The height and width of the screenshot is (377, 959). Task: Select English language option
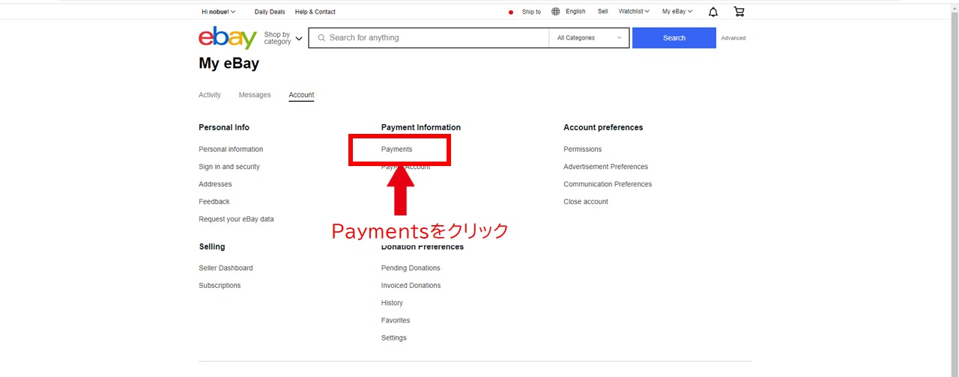click(x=575, y=12)
